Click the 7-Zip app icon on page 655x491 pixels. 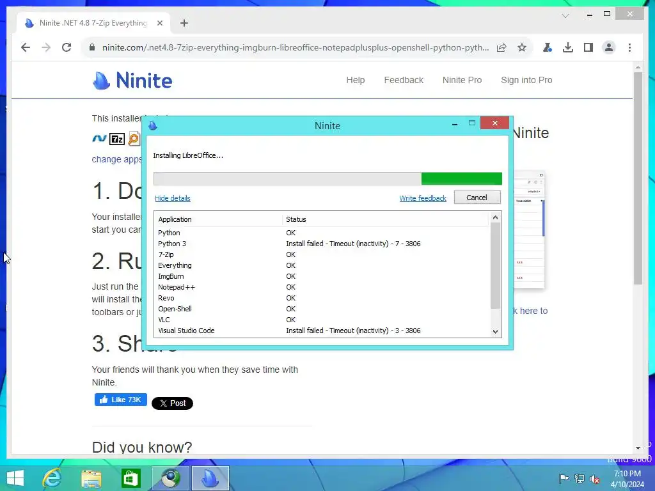tap(116, 139)
